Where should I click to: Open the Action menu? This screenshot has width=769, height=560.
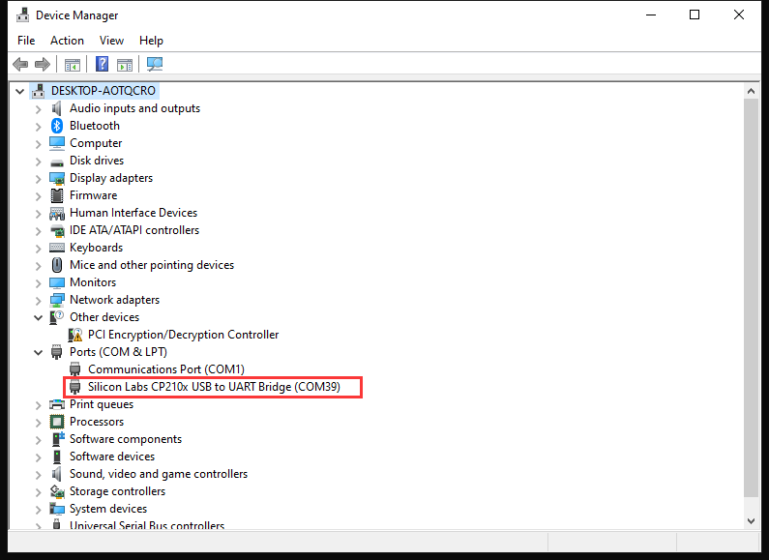(x=67, y=41)
